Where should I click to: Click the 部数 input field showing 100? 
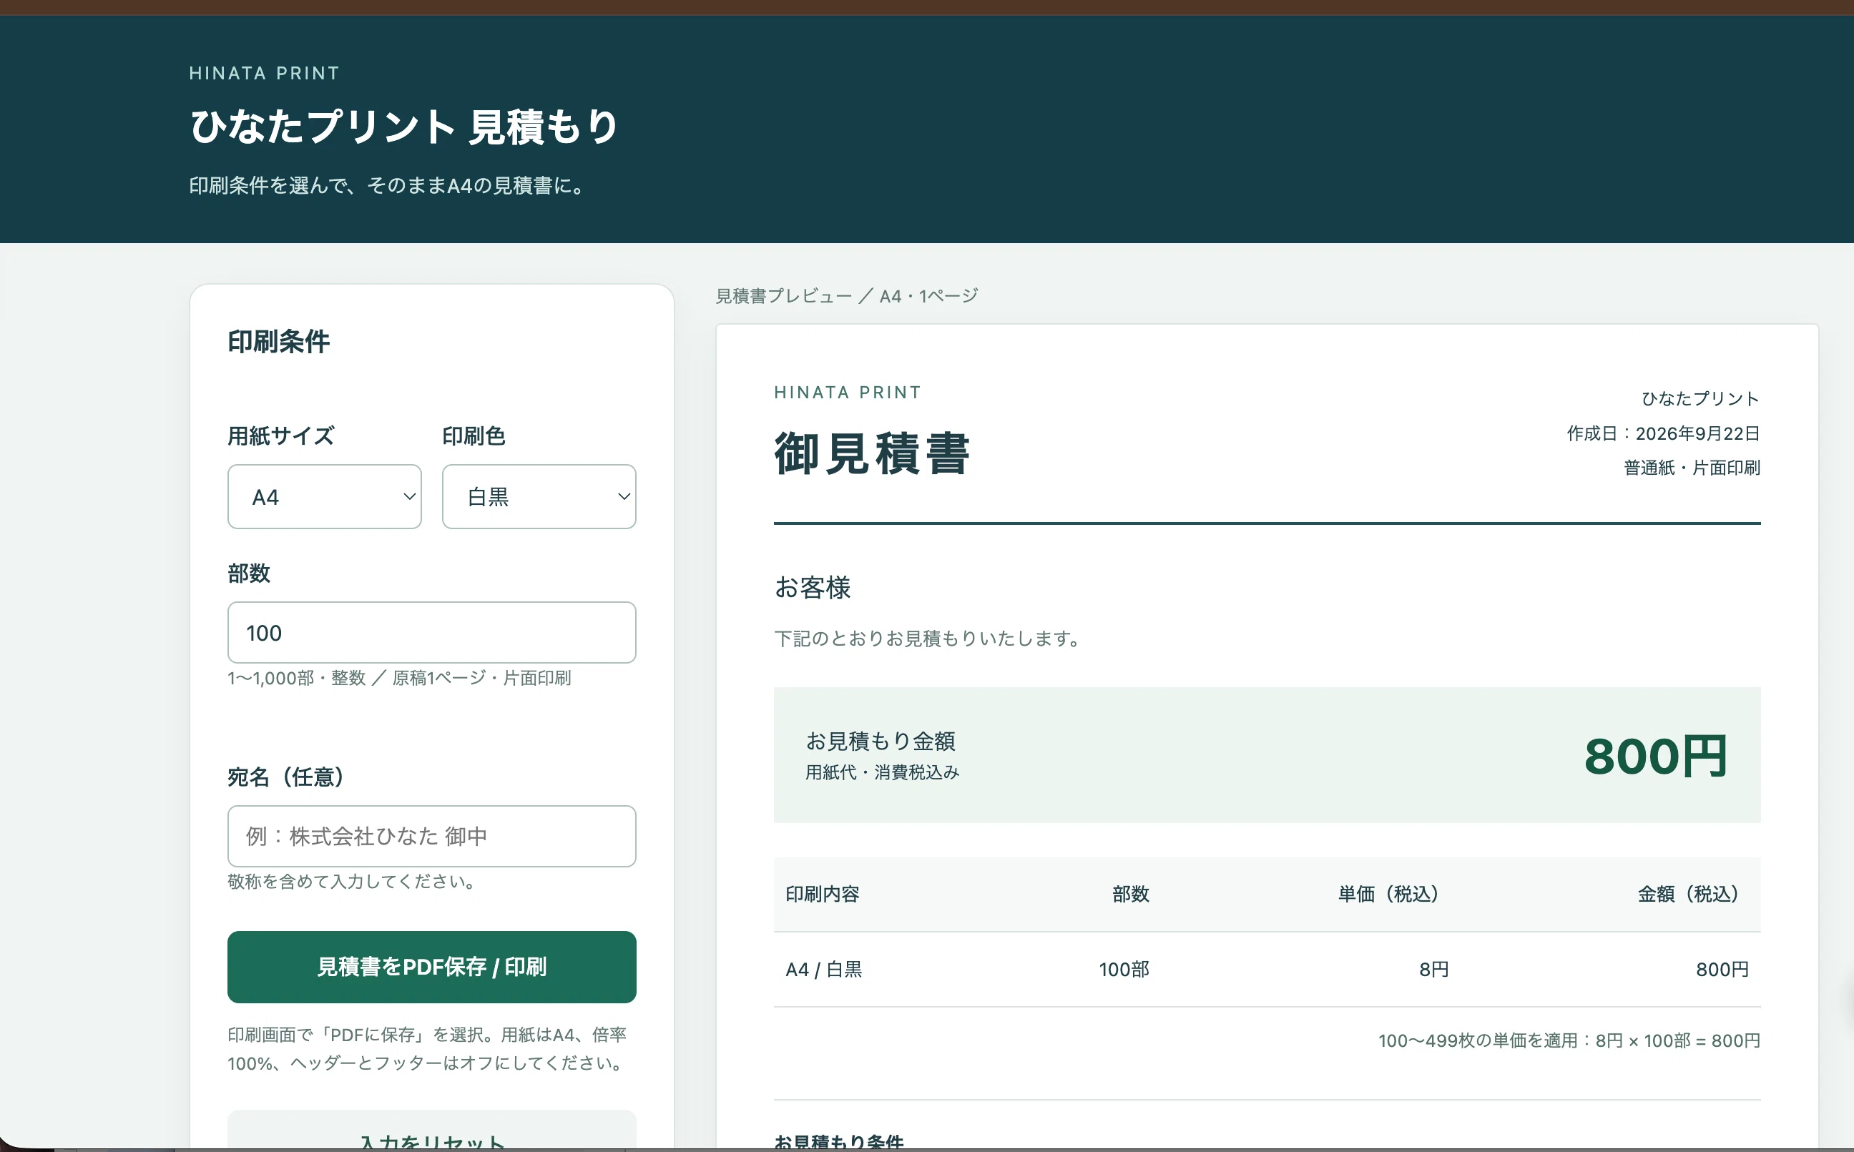tap(431, 632)
